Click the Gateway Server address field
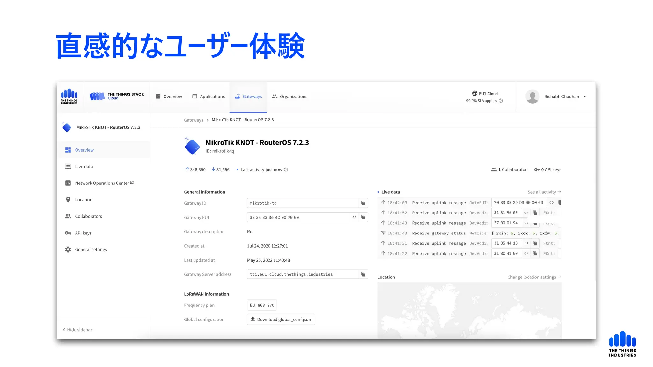Viewport: 653px width, 367px height. point(303,274)
